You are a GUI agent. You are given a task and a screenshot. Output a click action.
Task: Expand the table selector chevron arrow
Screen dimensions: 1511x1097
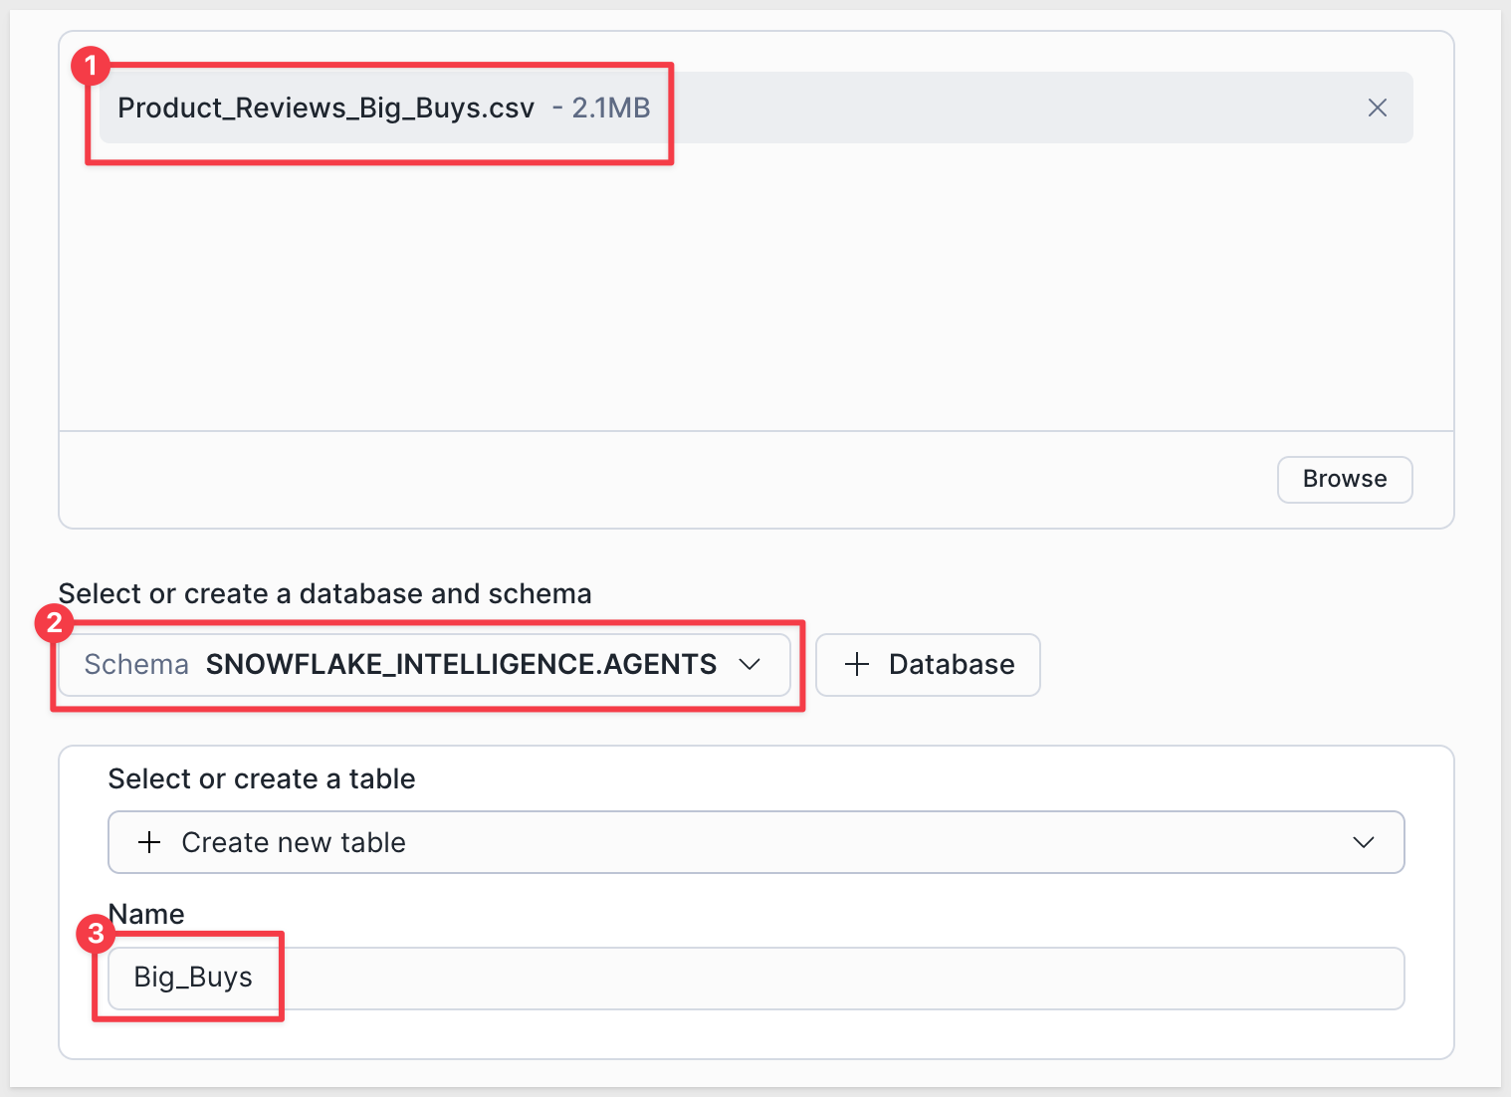pyautogui.click(x=1363, y=842)
